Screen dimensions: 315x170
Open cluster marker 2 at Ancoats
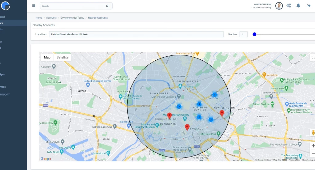pyautogui.click(x=214, y=95)
